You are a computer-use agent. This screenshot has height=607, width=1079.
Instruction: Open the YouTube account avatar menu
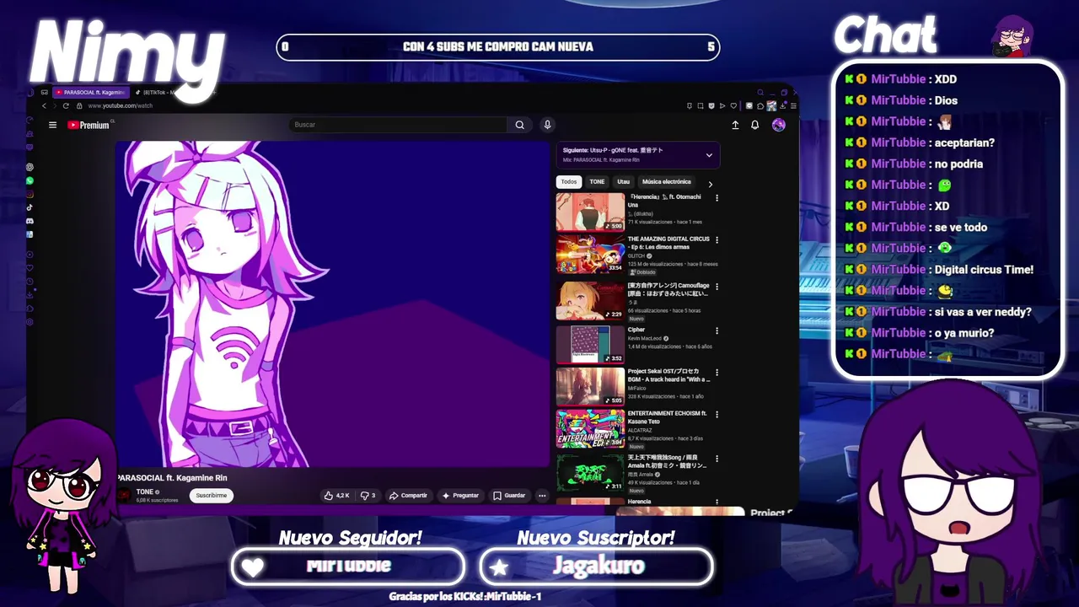778,125
